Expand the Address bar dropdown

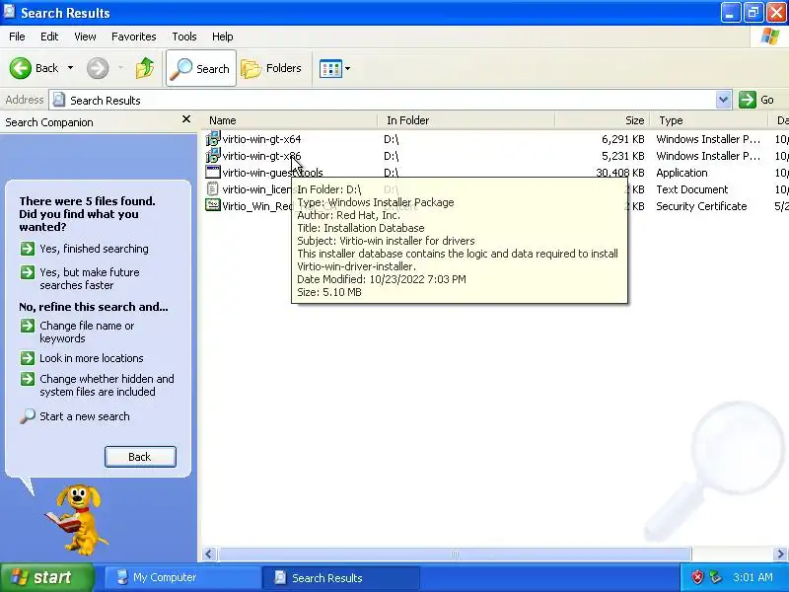click(723, 100)
